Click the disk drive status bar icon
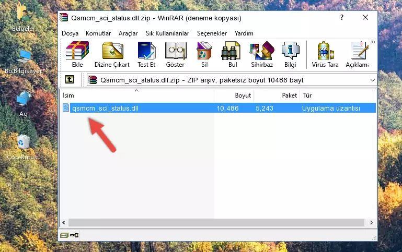The height and width of the screenshot is (252, 402). pyautogui.click(x=64, y=235)
